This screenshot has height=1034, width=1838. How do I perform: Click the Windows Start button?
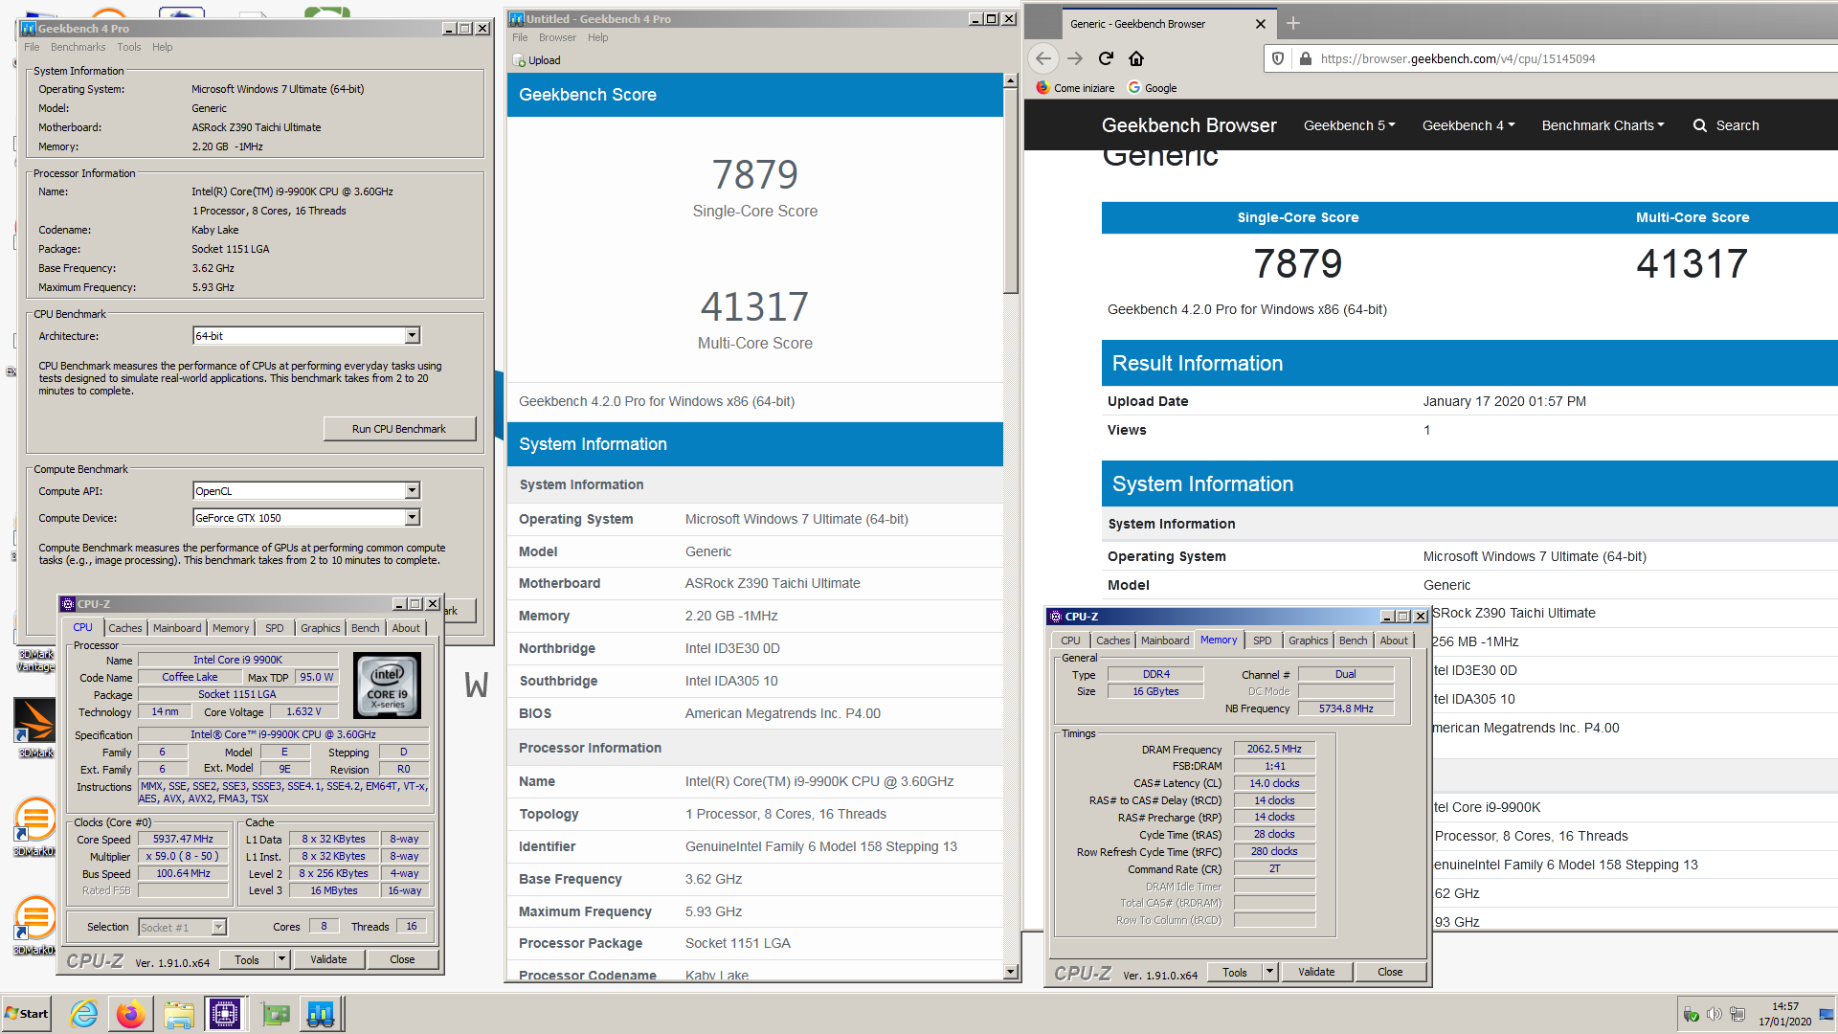[27, 1014]
